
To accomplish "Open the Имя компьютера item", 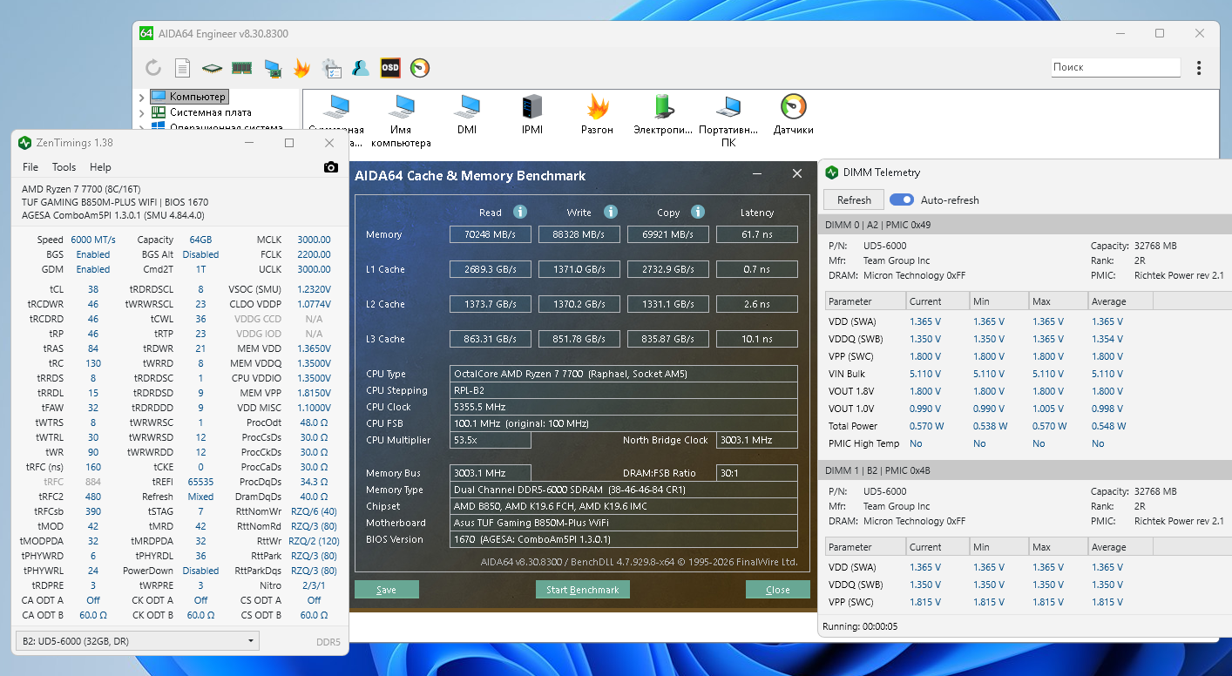I will point(401,121).
